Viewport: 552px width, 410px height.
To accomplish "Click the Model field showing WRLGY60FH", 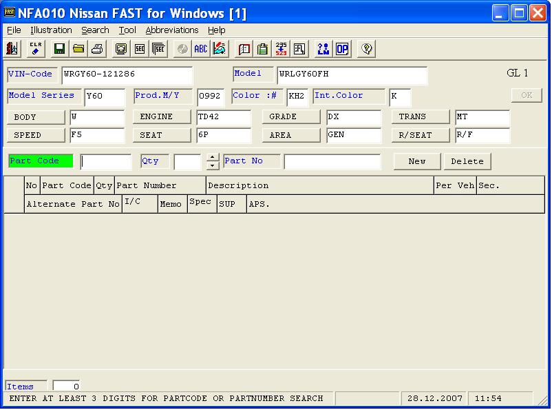I will coord(352,75).
